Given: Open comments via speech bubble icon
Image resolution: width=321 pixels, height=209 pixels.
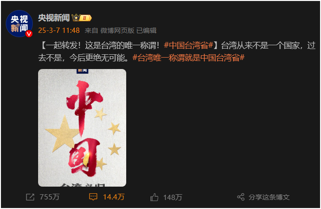Looking at the screenshot, I should [93, 197].
